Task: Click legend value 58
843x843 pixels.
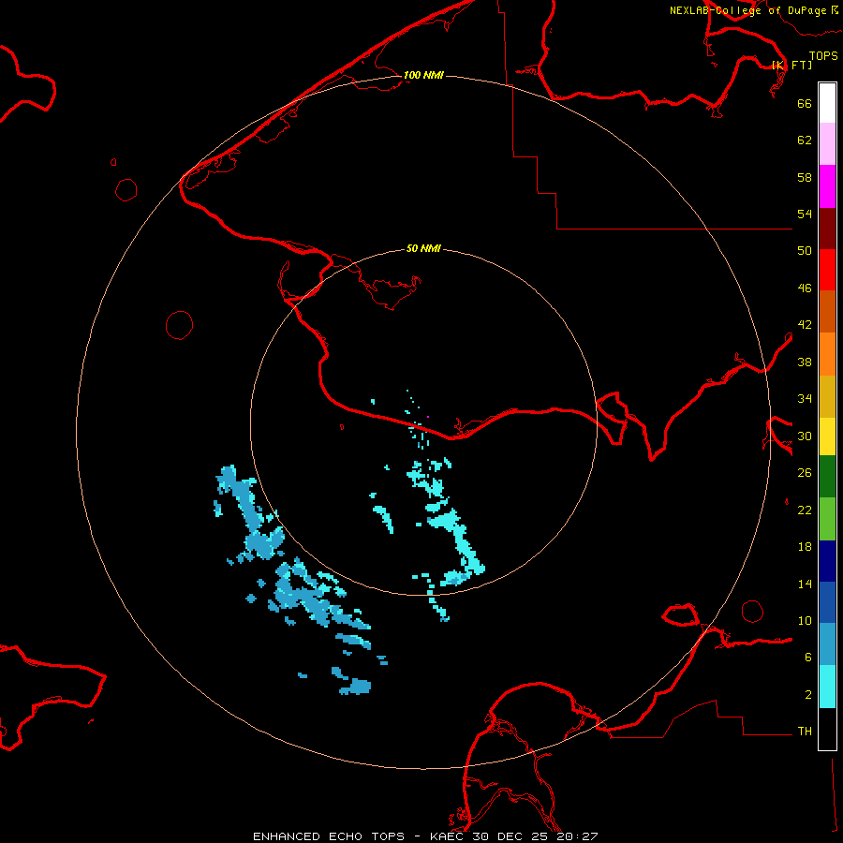Action: (x=805, y=177)
